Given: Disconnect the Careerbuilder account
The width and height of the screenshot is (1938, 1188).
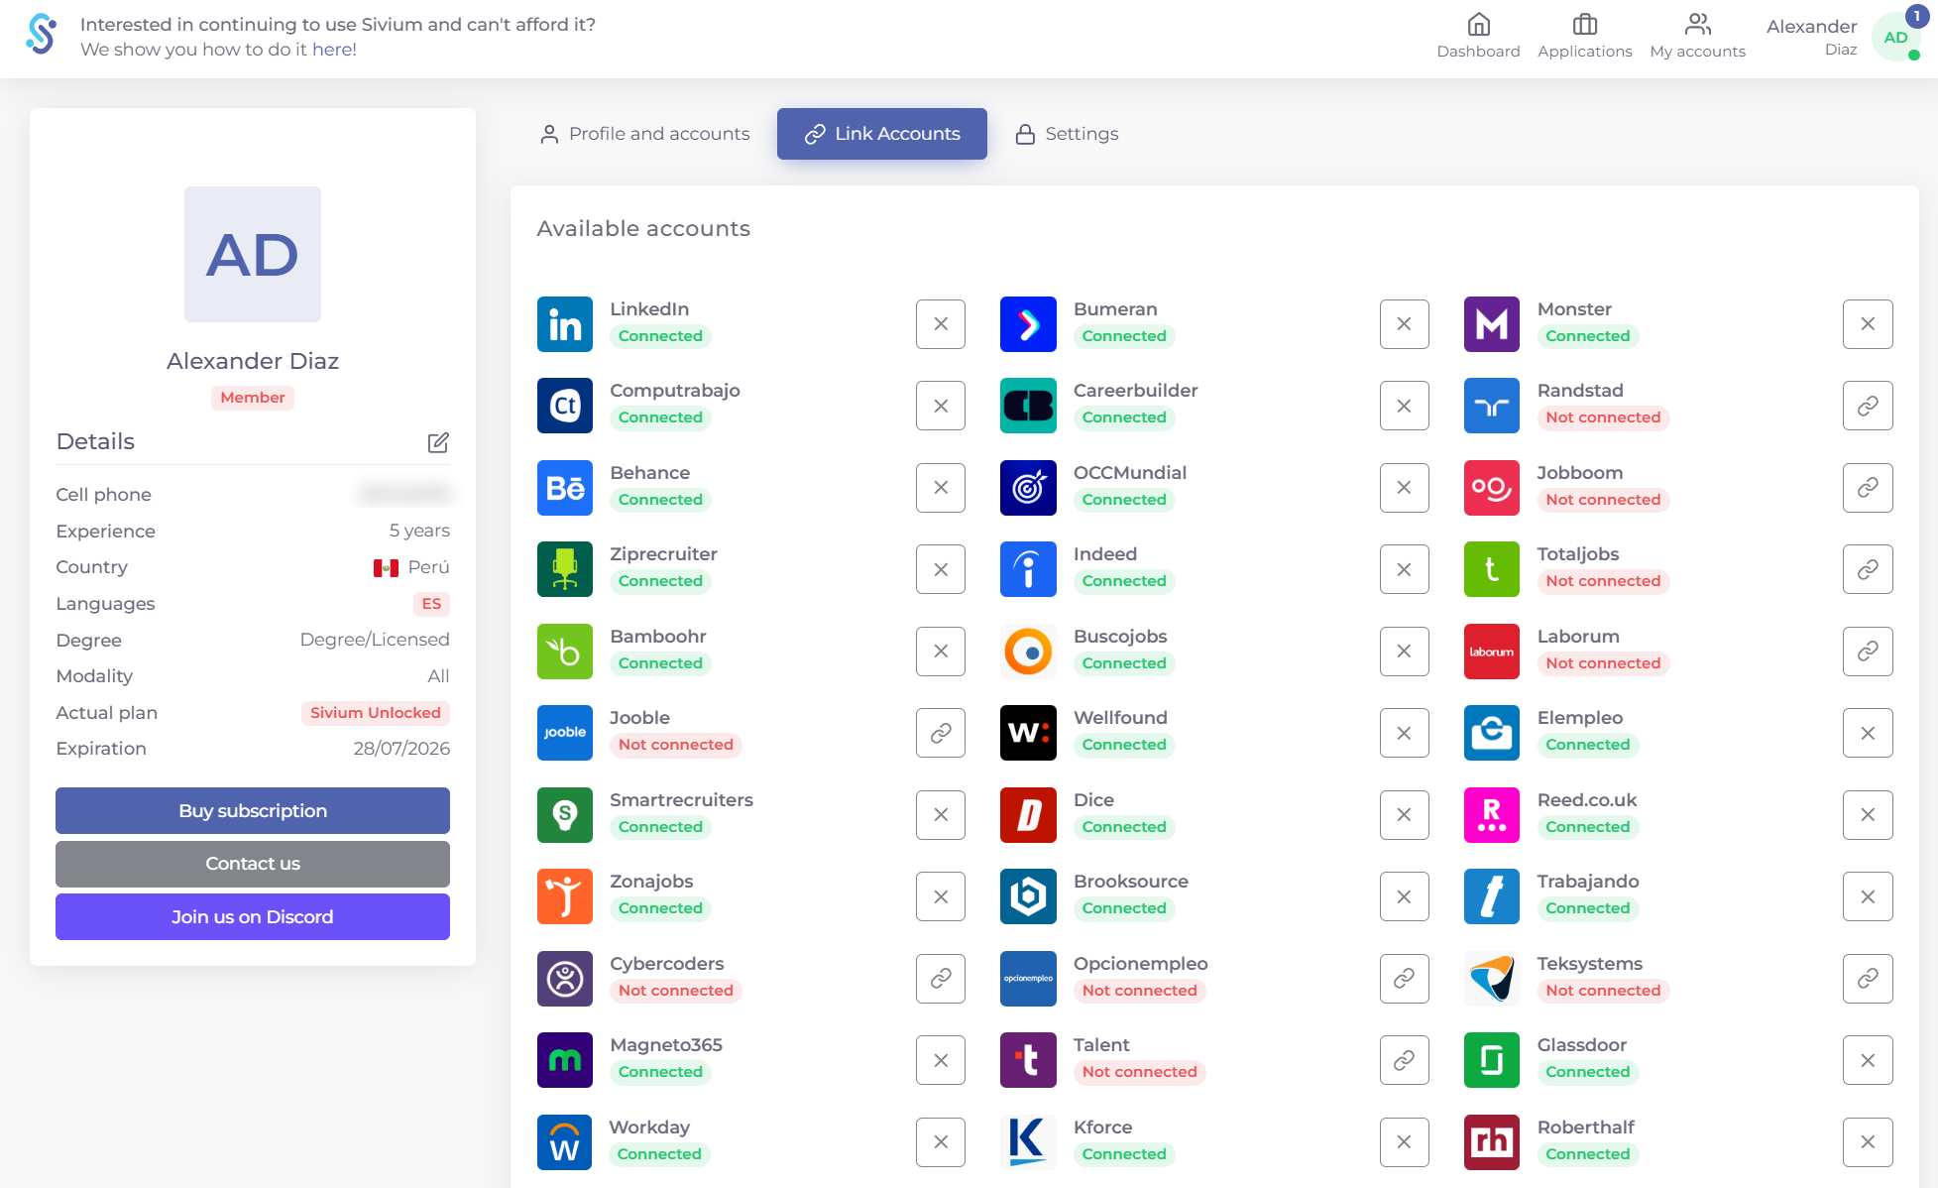Looking at the screenshot, I should [x=1405, y=406].
